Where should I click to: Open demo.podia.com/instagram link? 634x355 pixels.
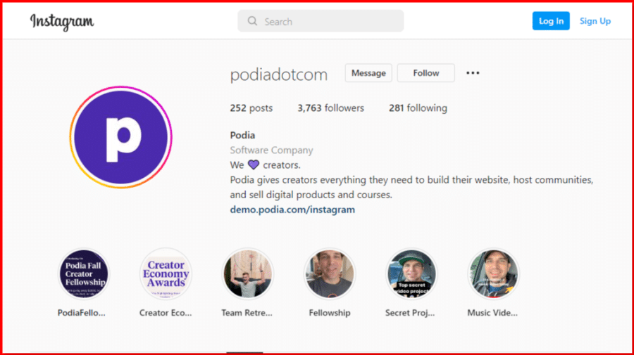pos(292,209)
